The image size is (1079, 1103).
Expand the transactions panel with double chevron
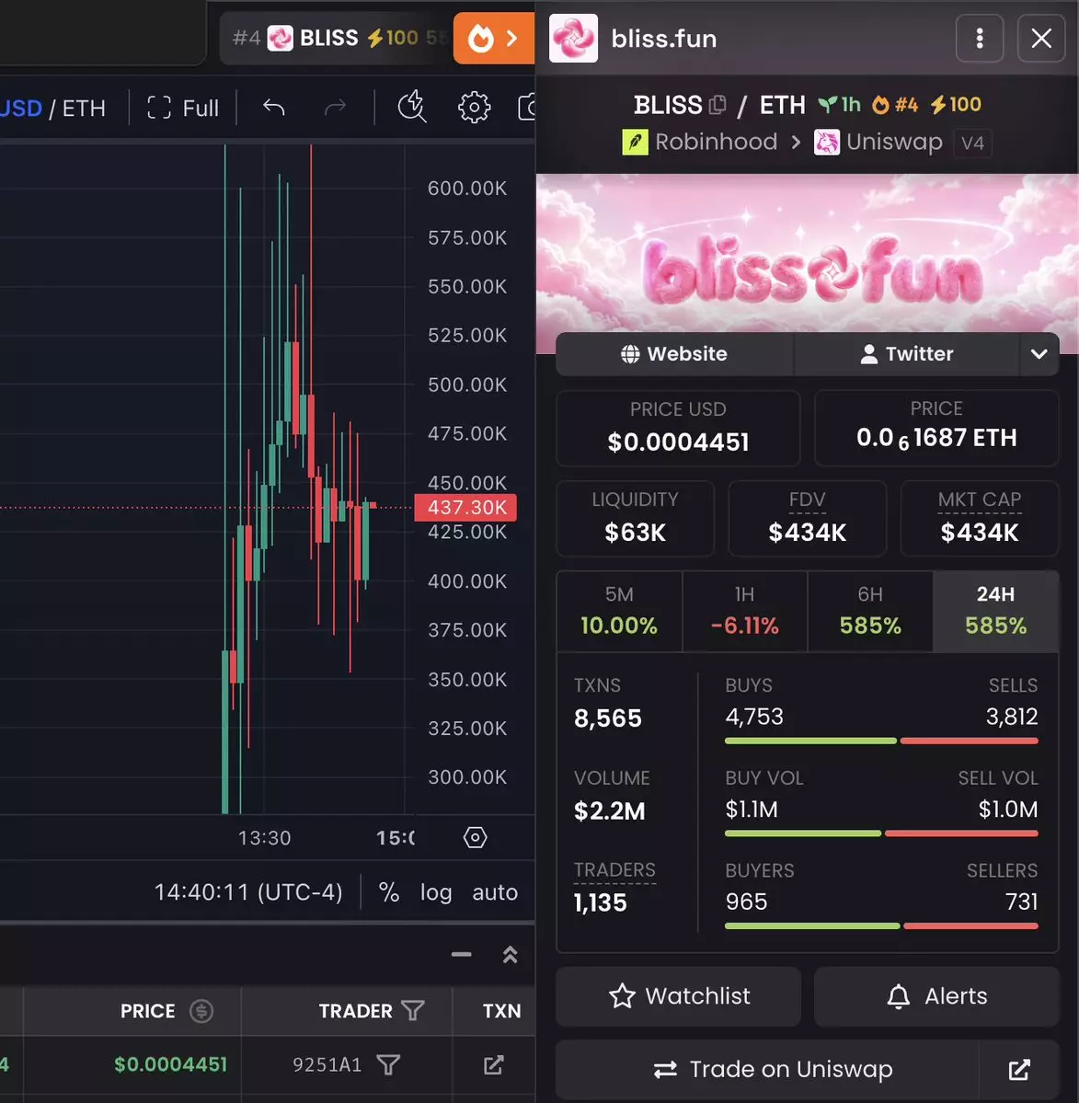tap(510, 955)
